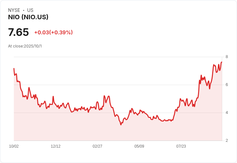Viewport: 237px width, 163px height.
Task: Click the rightmost end of the price line
Action: tap(222, 62)
